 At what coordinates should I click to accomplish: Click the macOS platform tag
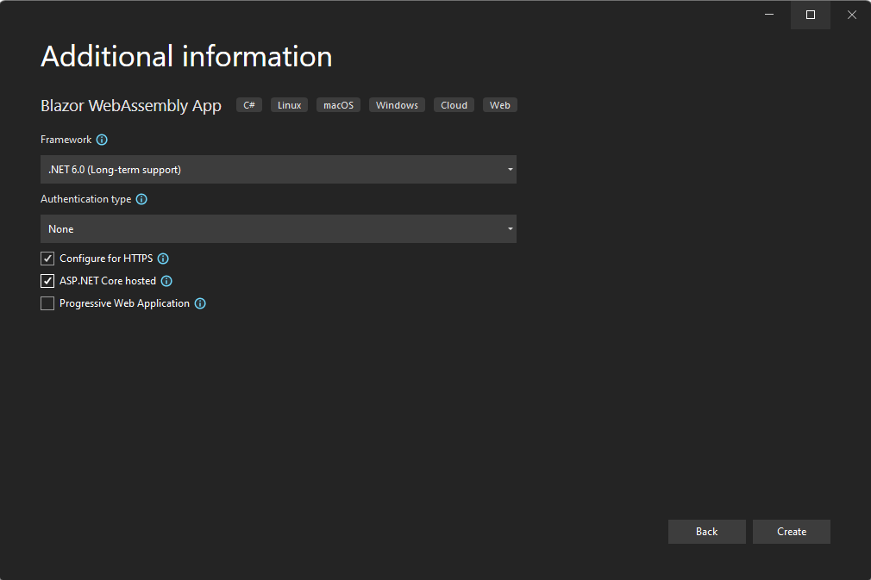pos(338,105)
